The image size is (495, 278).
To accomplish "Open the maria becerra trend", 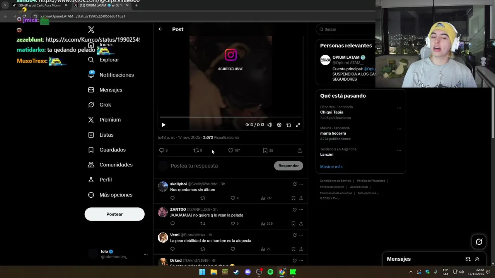I will tap(333, 133).
